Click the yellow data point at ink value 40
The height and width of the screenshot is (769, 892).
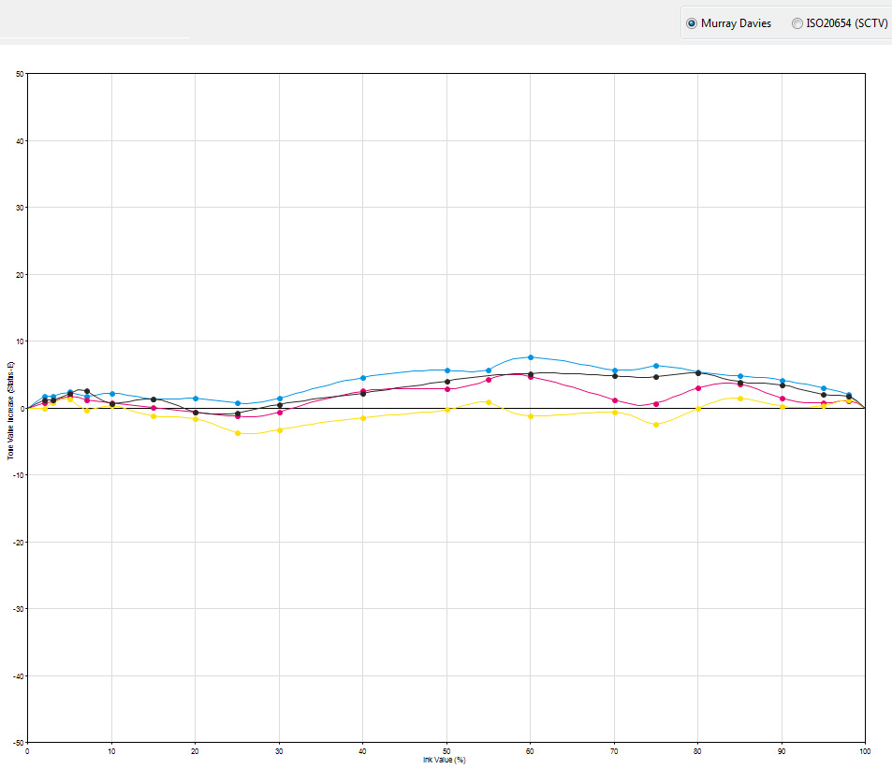(x=363, y=418)
